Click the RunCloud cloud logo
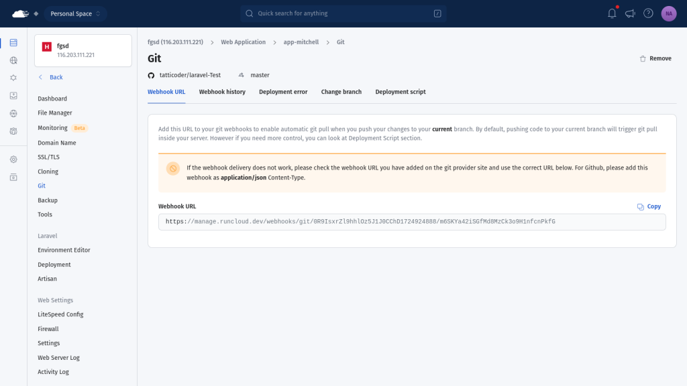The height and width of the screenshot is (386, 687). point(21,13)
